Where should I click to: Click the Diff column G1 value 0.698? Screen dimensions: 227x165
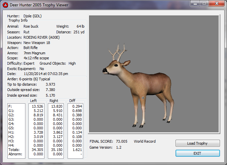click(x=76, y=111)
